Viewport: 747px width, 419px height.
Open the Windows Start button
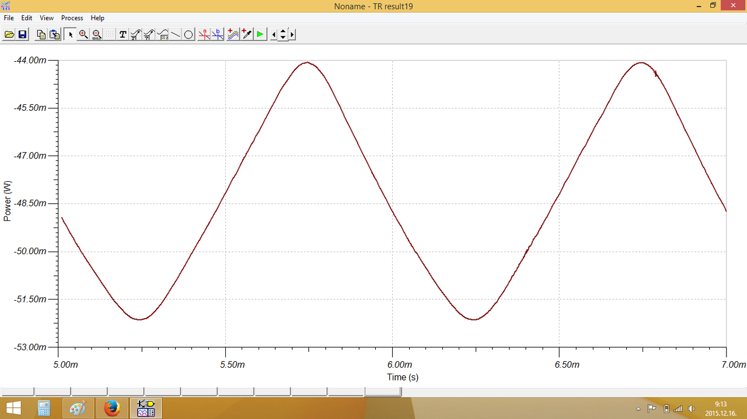13,408
